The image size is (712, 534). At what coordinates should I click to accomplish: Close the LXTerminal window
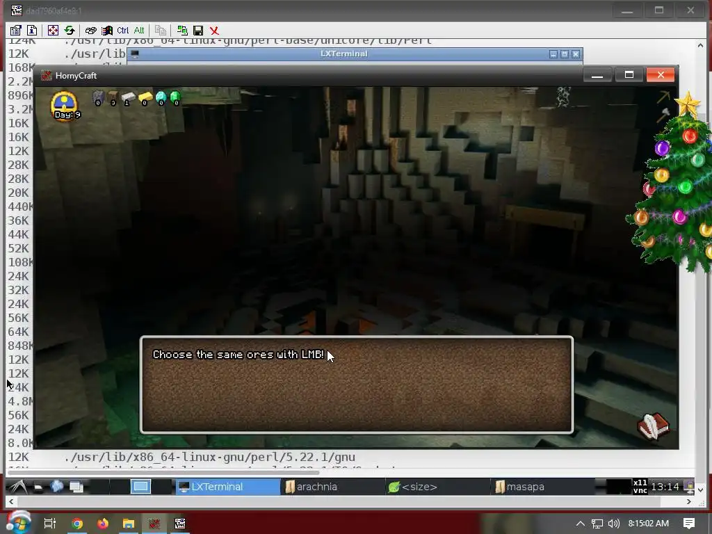pyautogui.click(x=576, y=54)
